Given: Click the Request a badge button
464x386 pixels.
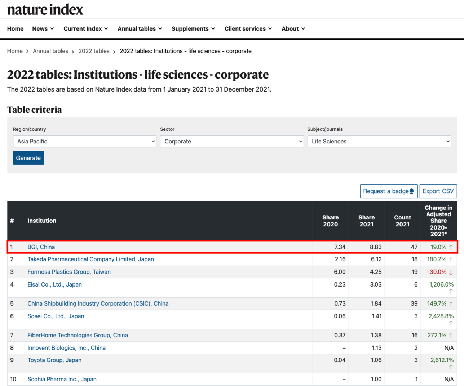Looking at the screenshot, I should click(389, 191).
